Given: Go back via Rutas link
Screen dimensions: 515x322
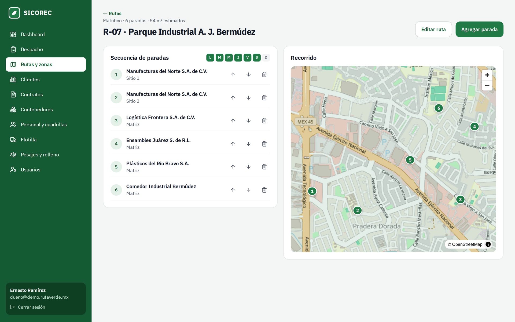Looking at the screenshot, I should point(112,13).
